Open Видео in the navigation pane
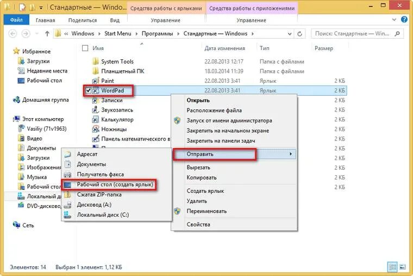Image resolution: width=413 pixels, height=276 pixels. click(34, 138)
